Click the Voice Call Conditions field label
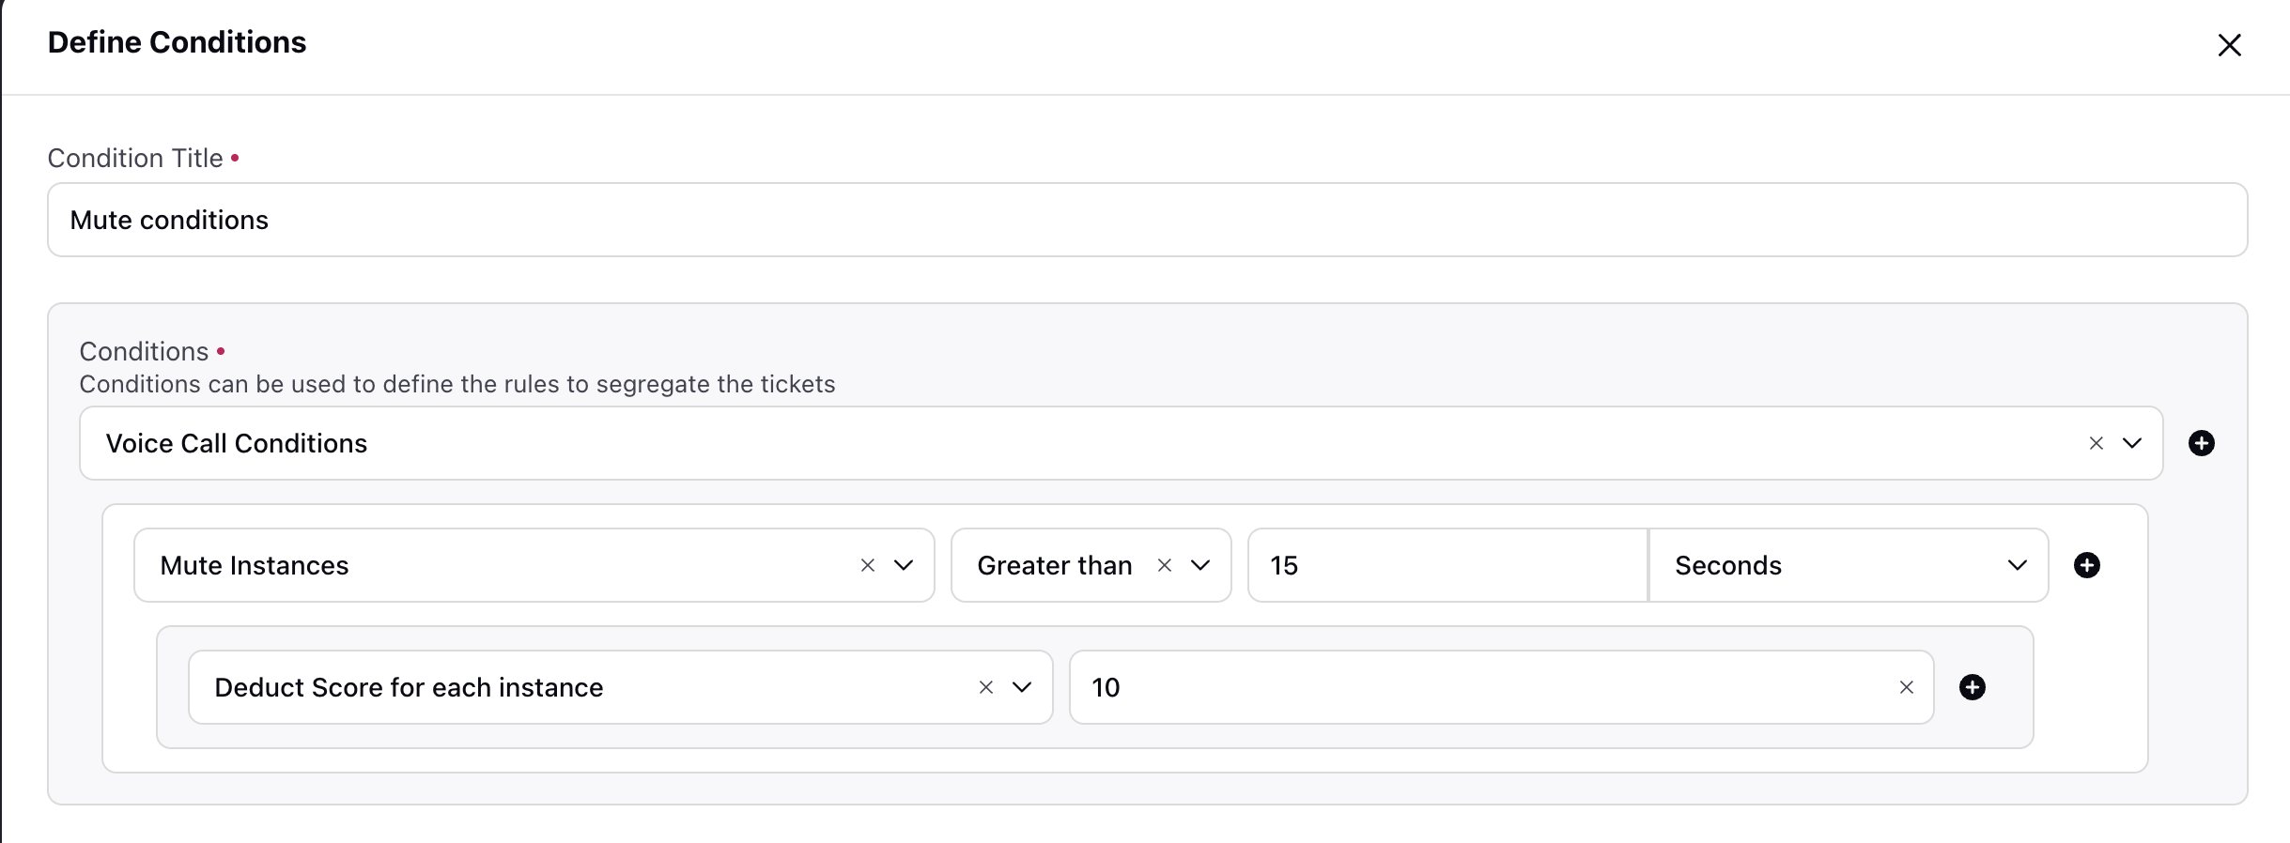The height and width of the screenshot is (843, 2290). (x=237, y=443)
